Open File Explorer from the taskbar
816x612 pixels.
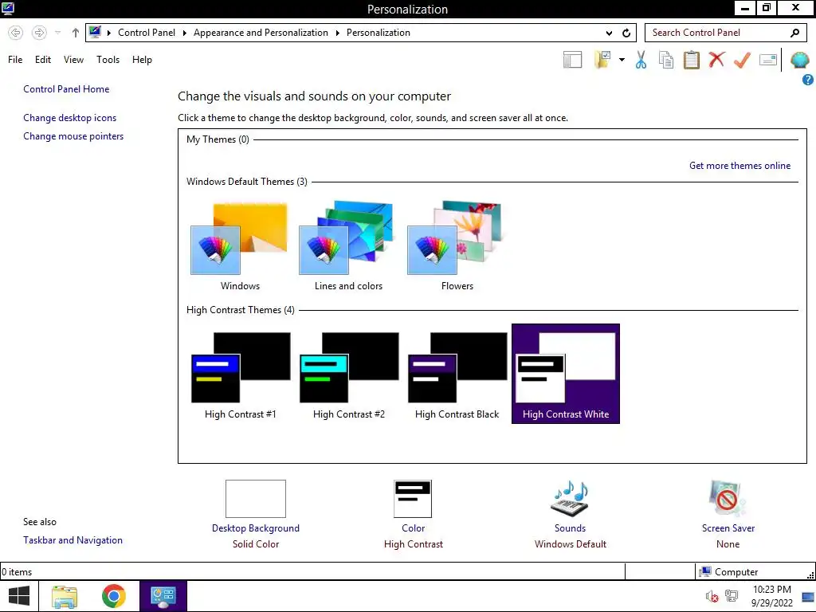(65, 596)
